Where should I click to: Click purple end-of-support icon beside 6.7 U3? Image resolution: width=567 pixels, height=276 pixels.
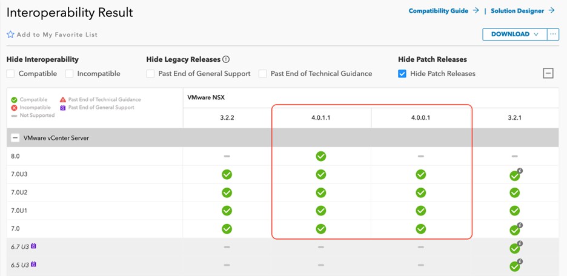coord(33,247)
